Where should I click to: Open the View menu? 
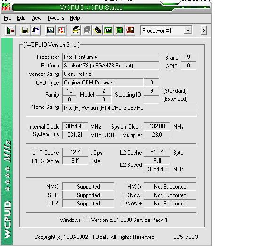point(36,18)
